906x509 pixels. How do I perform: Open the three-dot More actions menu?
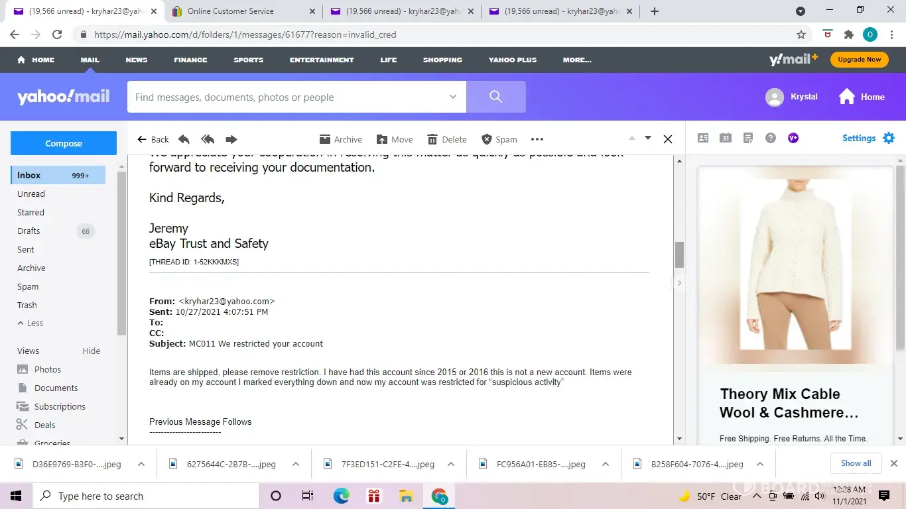pos(537,139)
